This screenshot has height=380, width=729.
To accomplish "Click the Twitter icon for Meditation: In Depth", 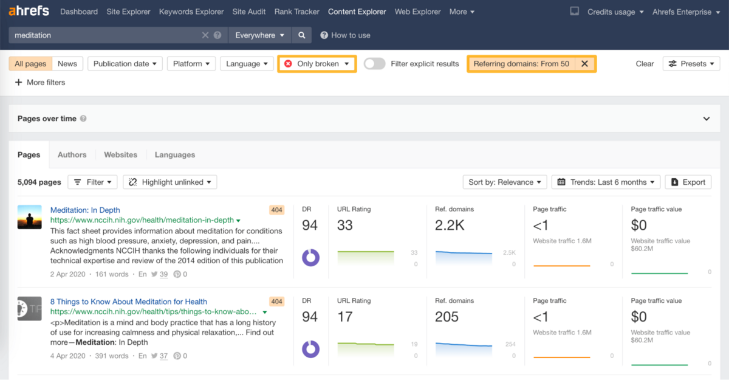I will pos(155,274).
